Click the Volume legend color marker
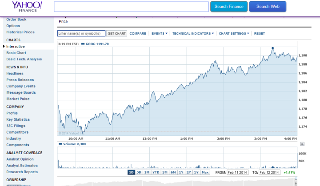This screenshot has height=186, width=320. 60,144
